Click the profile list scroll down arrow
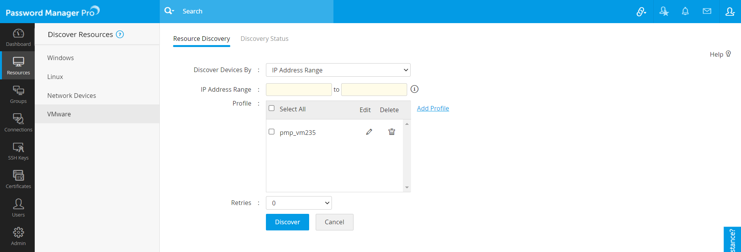 pyautogui.click(x=407, y=188)
